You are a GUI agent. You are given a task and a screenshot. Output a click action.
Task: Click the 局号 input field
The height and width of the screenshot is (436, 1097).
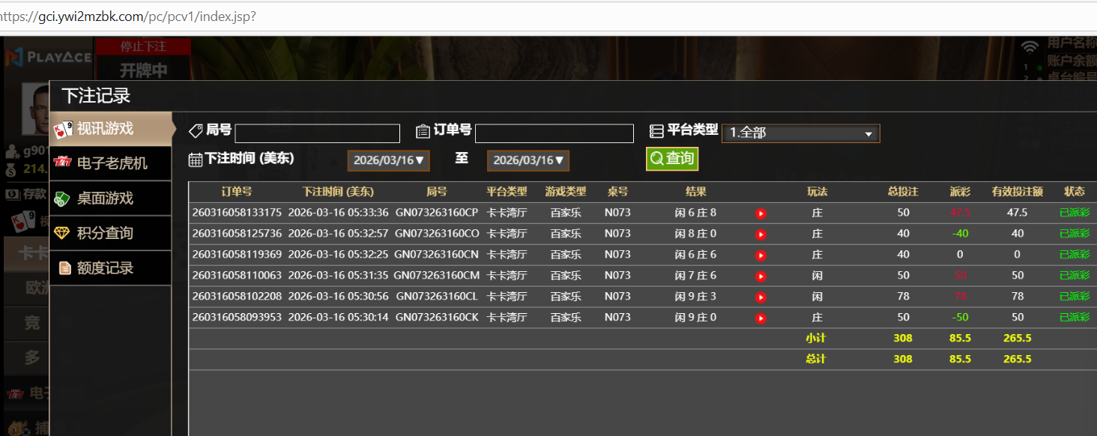pos(317,133)
